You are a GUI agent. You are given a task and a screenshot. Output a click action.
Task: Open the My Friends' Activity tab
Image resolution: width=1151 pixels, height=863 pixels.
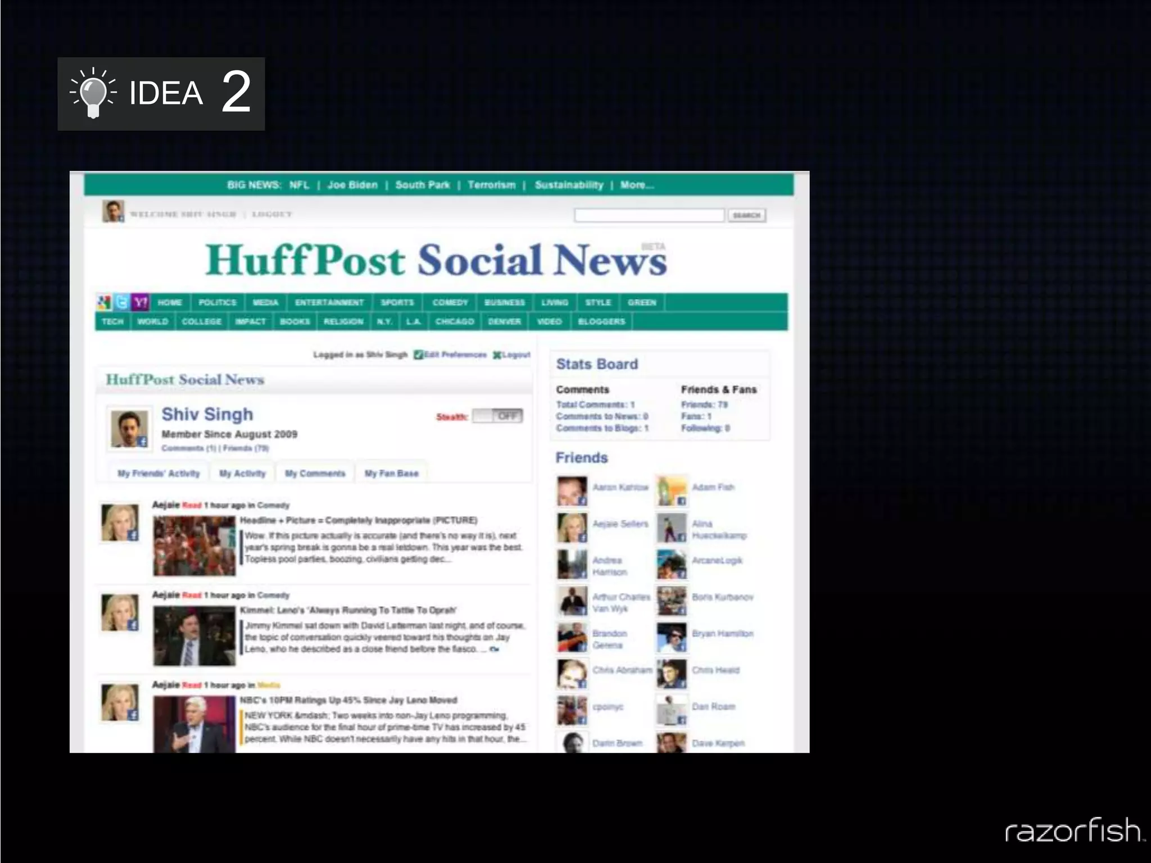(158, 473)
